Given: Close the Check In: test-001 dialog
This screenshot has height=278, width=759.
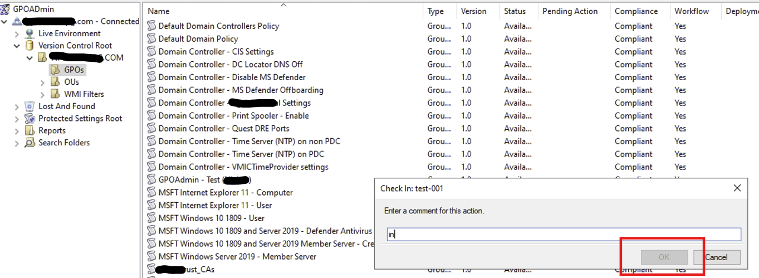Looking at the screenshot, I should [737, 188].
